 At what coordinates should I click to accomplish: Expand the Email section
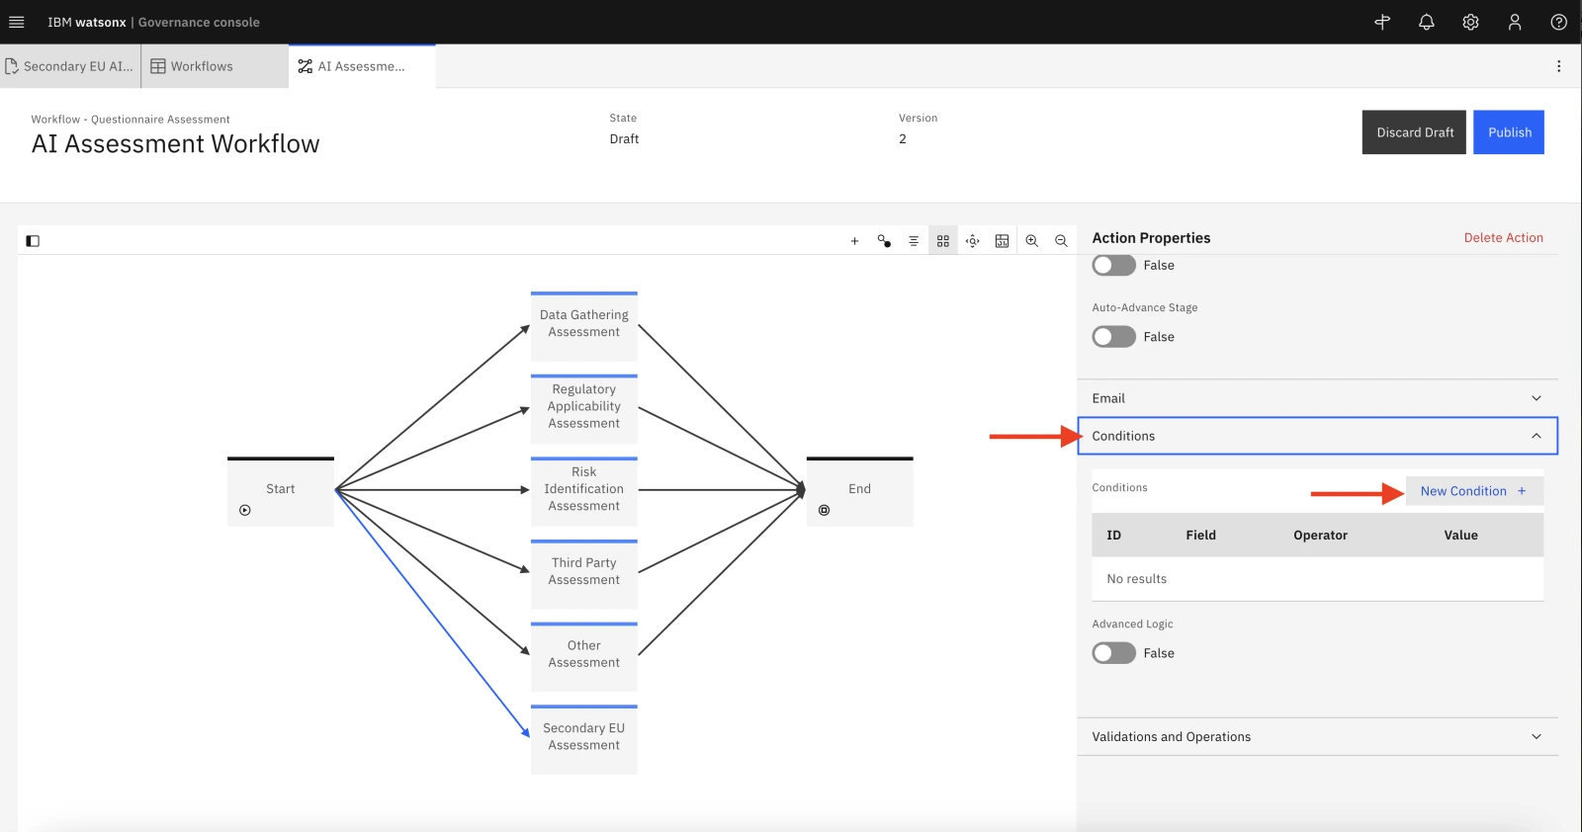(1317, 398)
